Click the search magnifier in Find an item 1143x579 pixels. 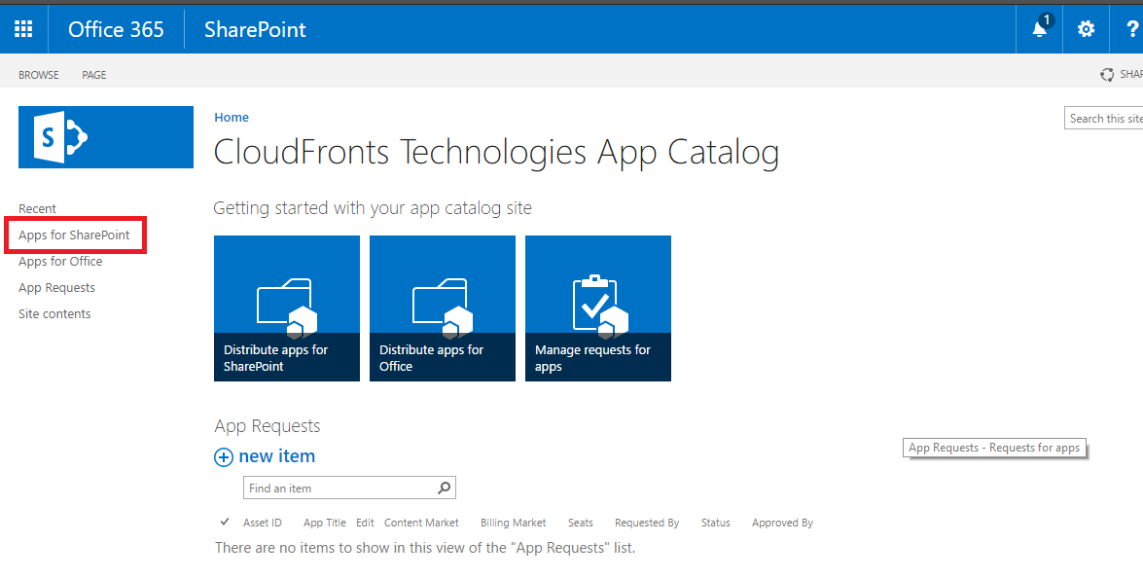tap(444, 488)
